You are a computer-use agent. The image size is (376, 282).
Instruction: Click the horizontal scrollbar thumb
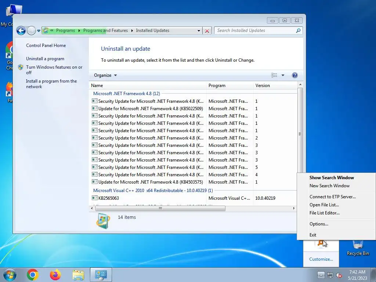pos(160,209)
